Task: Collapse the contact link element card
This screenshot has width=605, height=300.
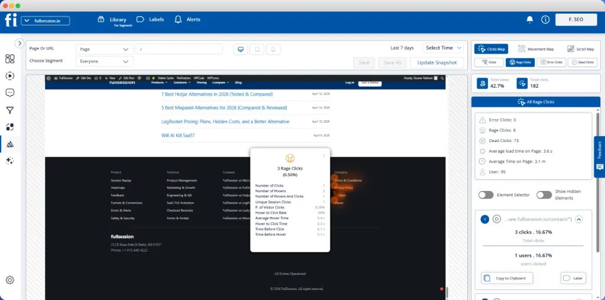Action: point(578,219)
